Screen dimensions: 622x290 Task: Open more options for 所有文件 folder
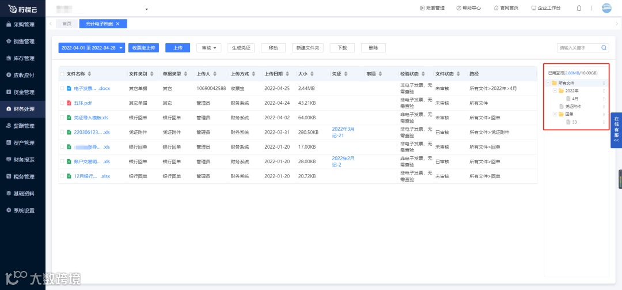click(604, 83)
